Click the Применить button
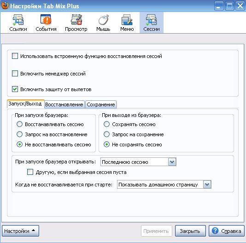 coord(157,231)
